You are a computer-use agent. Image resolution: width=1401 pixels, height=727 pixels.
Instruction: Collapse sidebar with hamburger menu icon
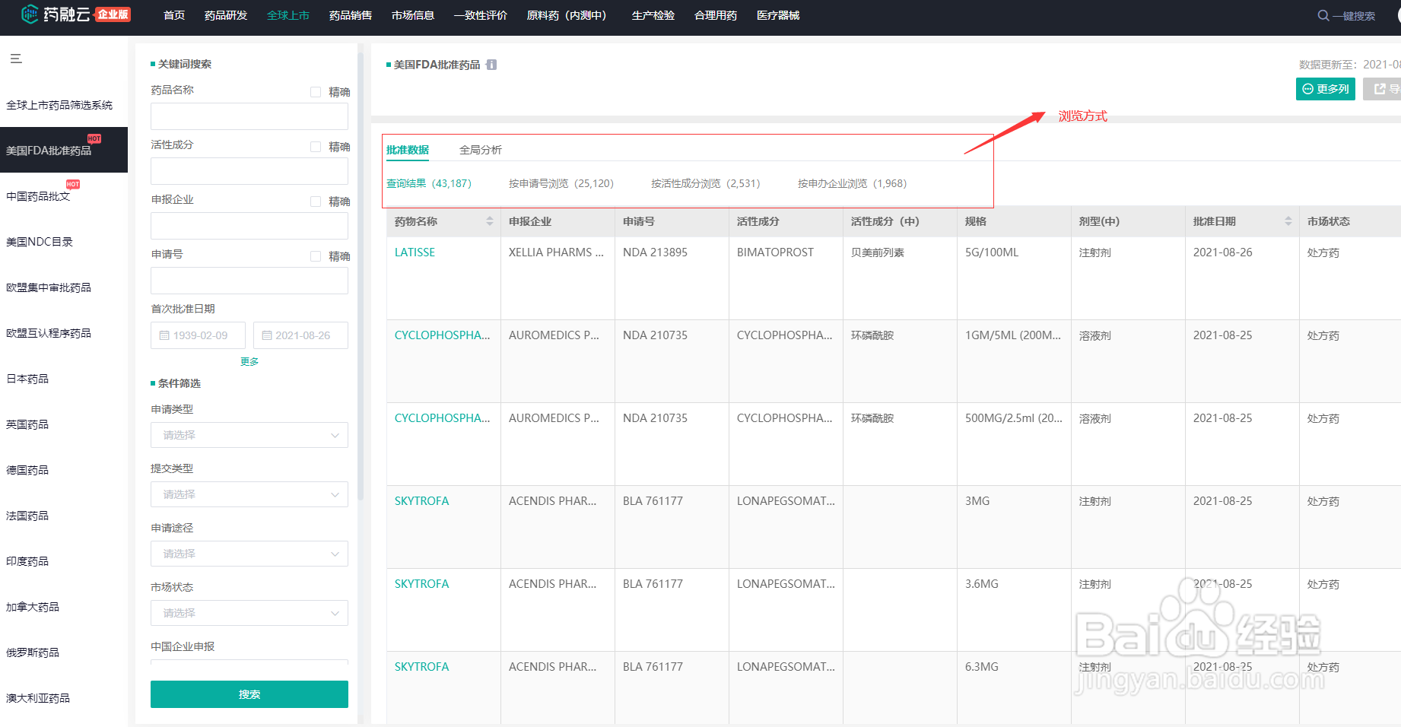(16, 59)
